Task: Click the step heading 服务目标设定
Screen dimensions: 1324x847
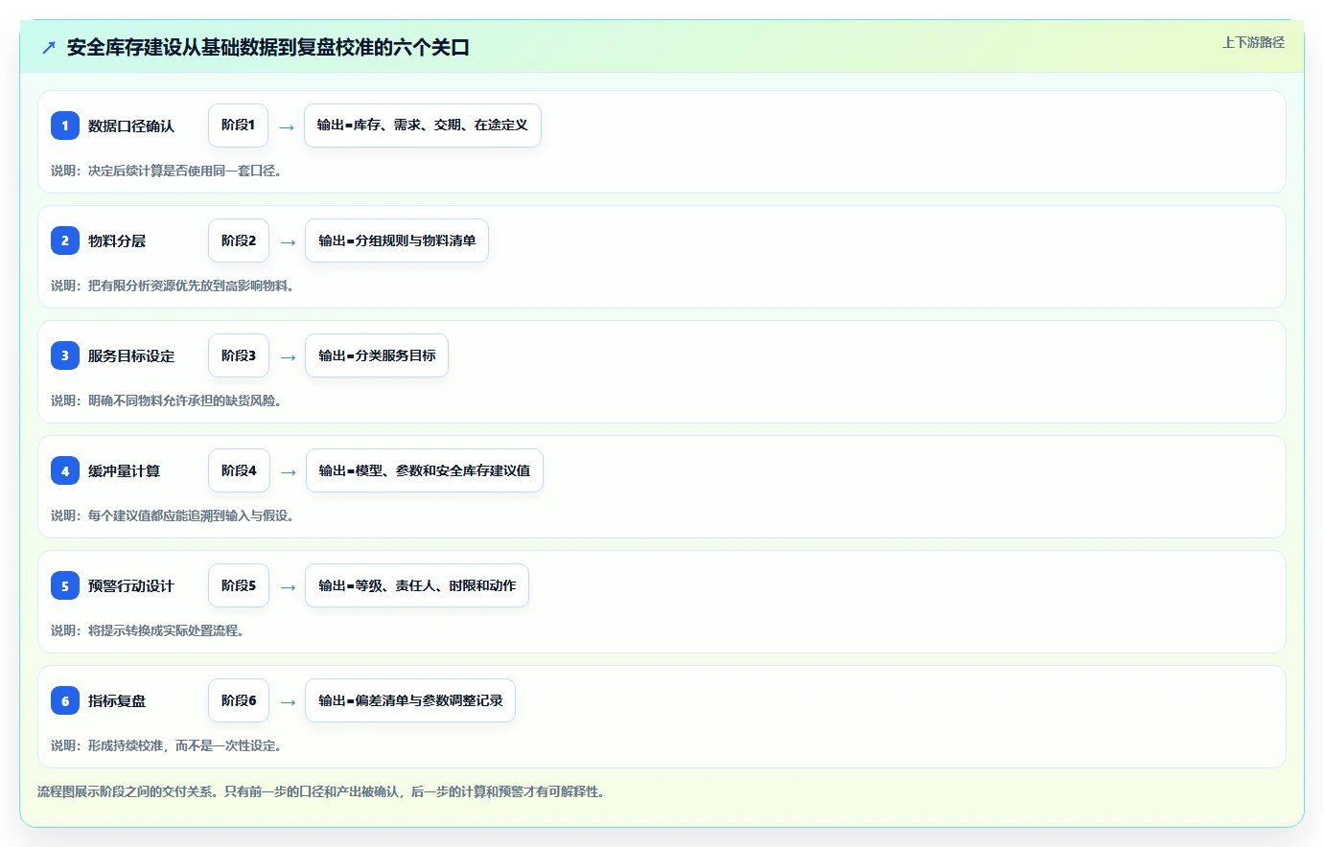Action: click(x=131, y=355)
